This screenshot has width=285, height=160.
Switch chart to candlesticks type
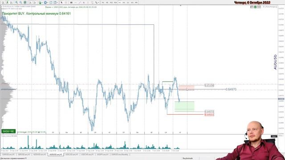click(7, 3)
